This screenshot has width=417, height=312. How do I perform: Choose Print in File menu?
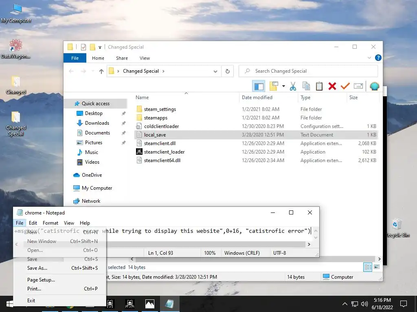[60, 289]
